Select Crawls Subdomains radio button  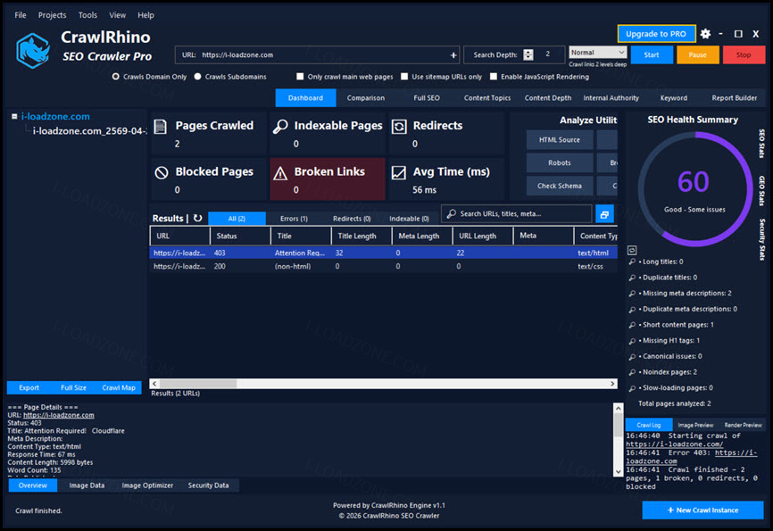click(197, 77)
